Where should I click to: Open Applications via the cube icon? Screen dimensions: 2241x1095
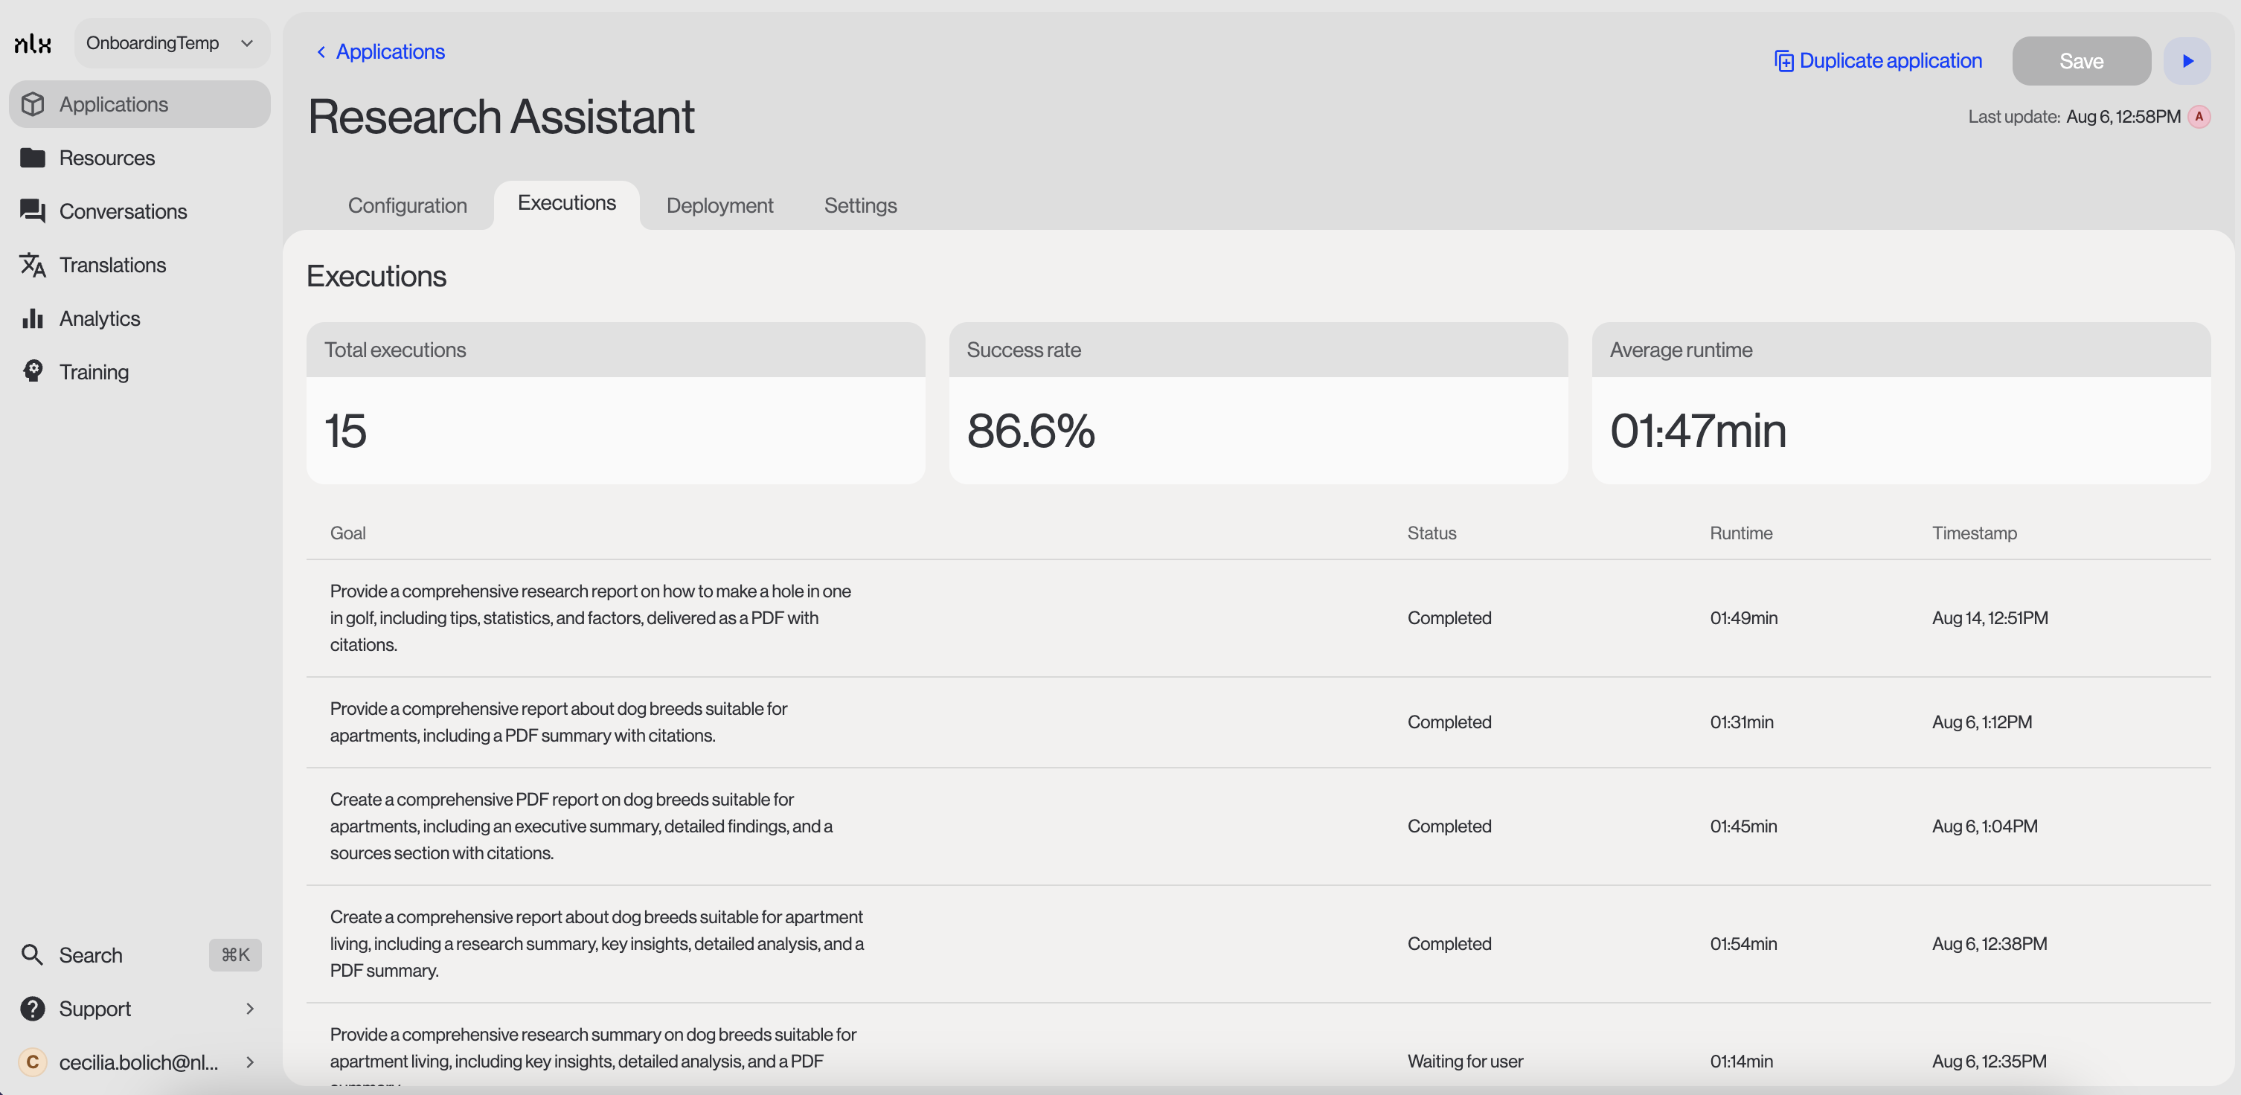coord(33,104)
